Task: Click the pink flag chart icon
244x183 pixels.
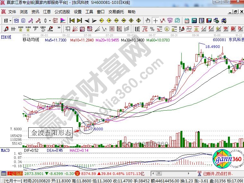Action: coord(63,21)
